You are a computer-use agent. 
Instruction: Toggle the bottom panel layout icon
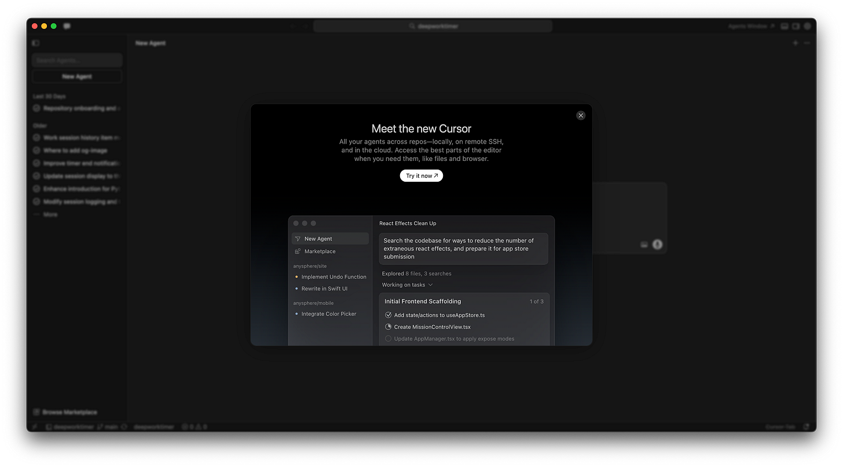tap(785, 26)
